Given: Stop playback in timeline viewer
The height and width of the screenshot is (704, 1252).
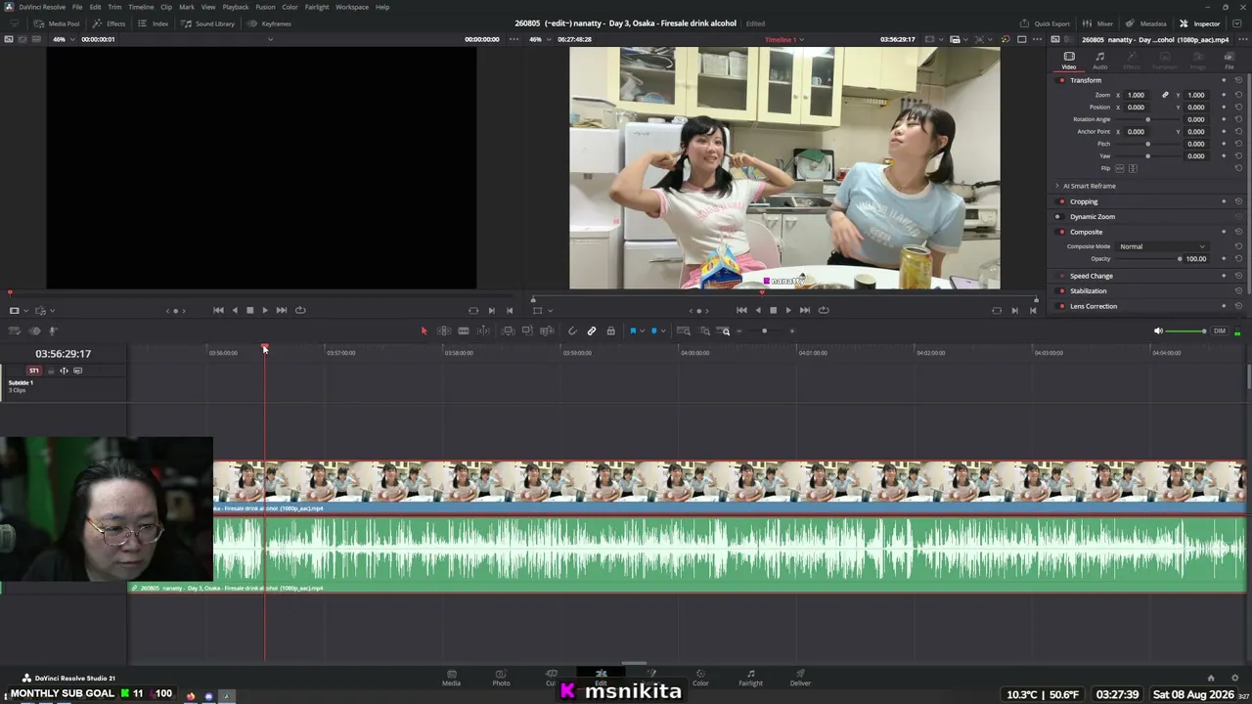Looking at the screenshot, I should pyautogui.click(x=773, y=310).
